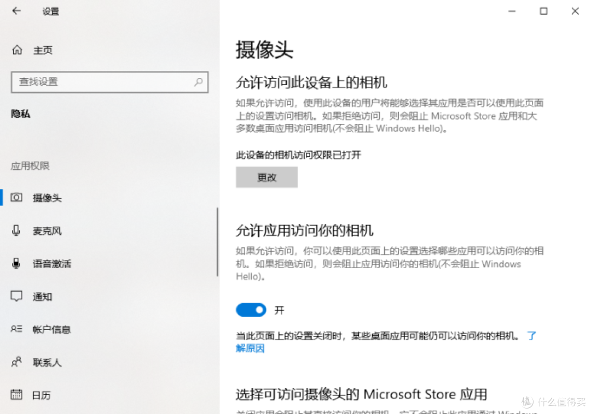Click the 更改 button
The width and height of the screenshot is (591, 414).
[267, 177]
